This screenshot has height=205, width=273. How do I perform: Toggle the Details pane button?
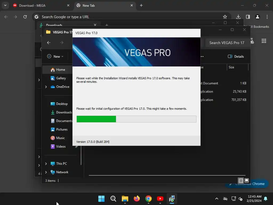point(236,56)
